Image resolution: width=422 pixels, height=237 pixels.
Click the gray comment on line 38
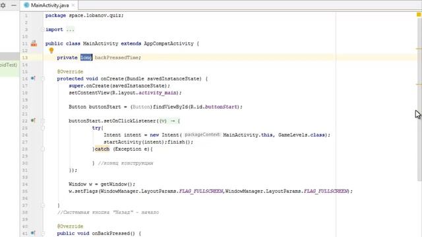[x=108, y=212]
